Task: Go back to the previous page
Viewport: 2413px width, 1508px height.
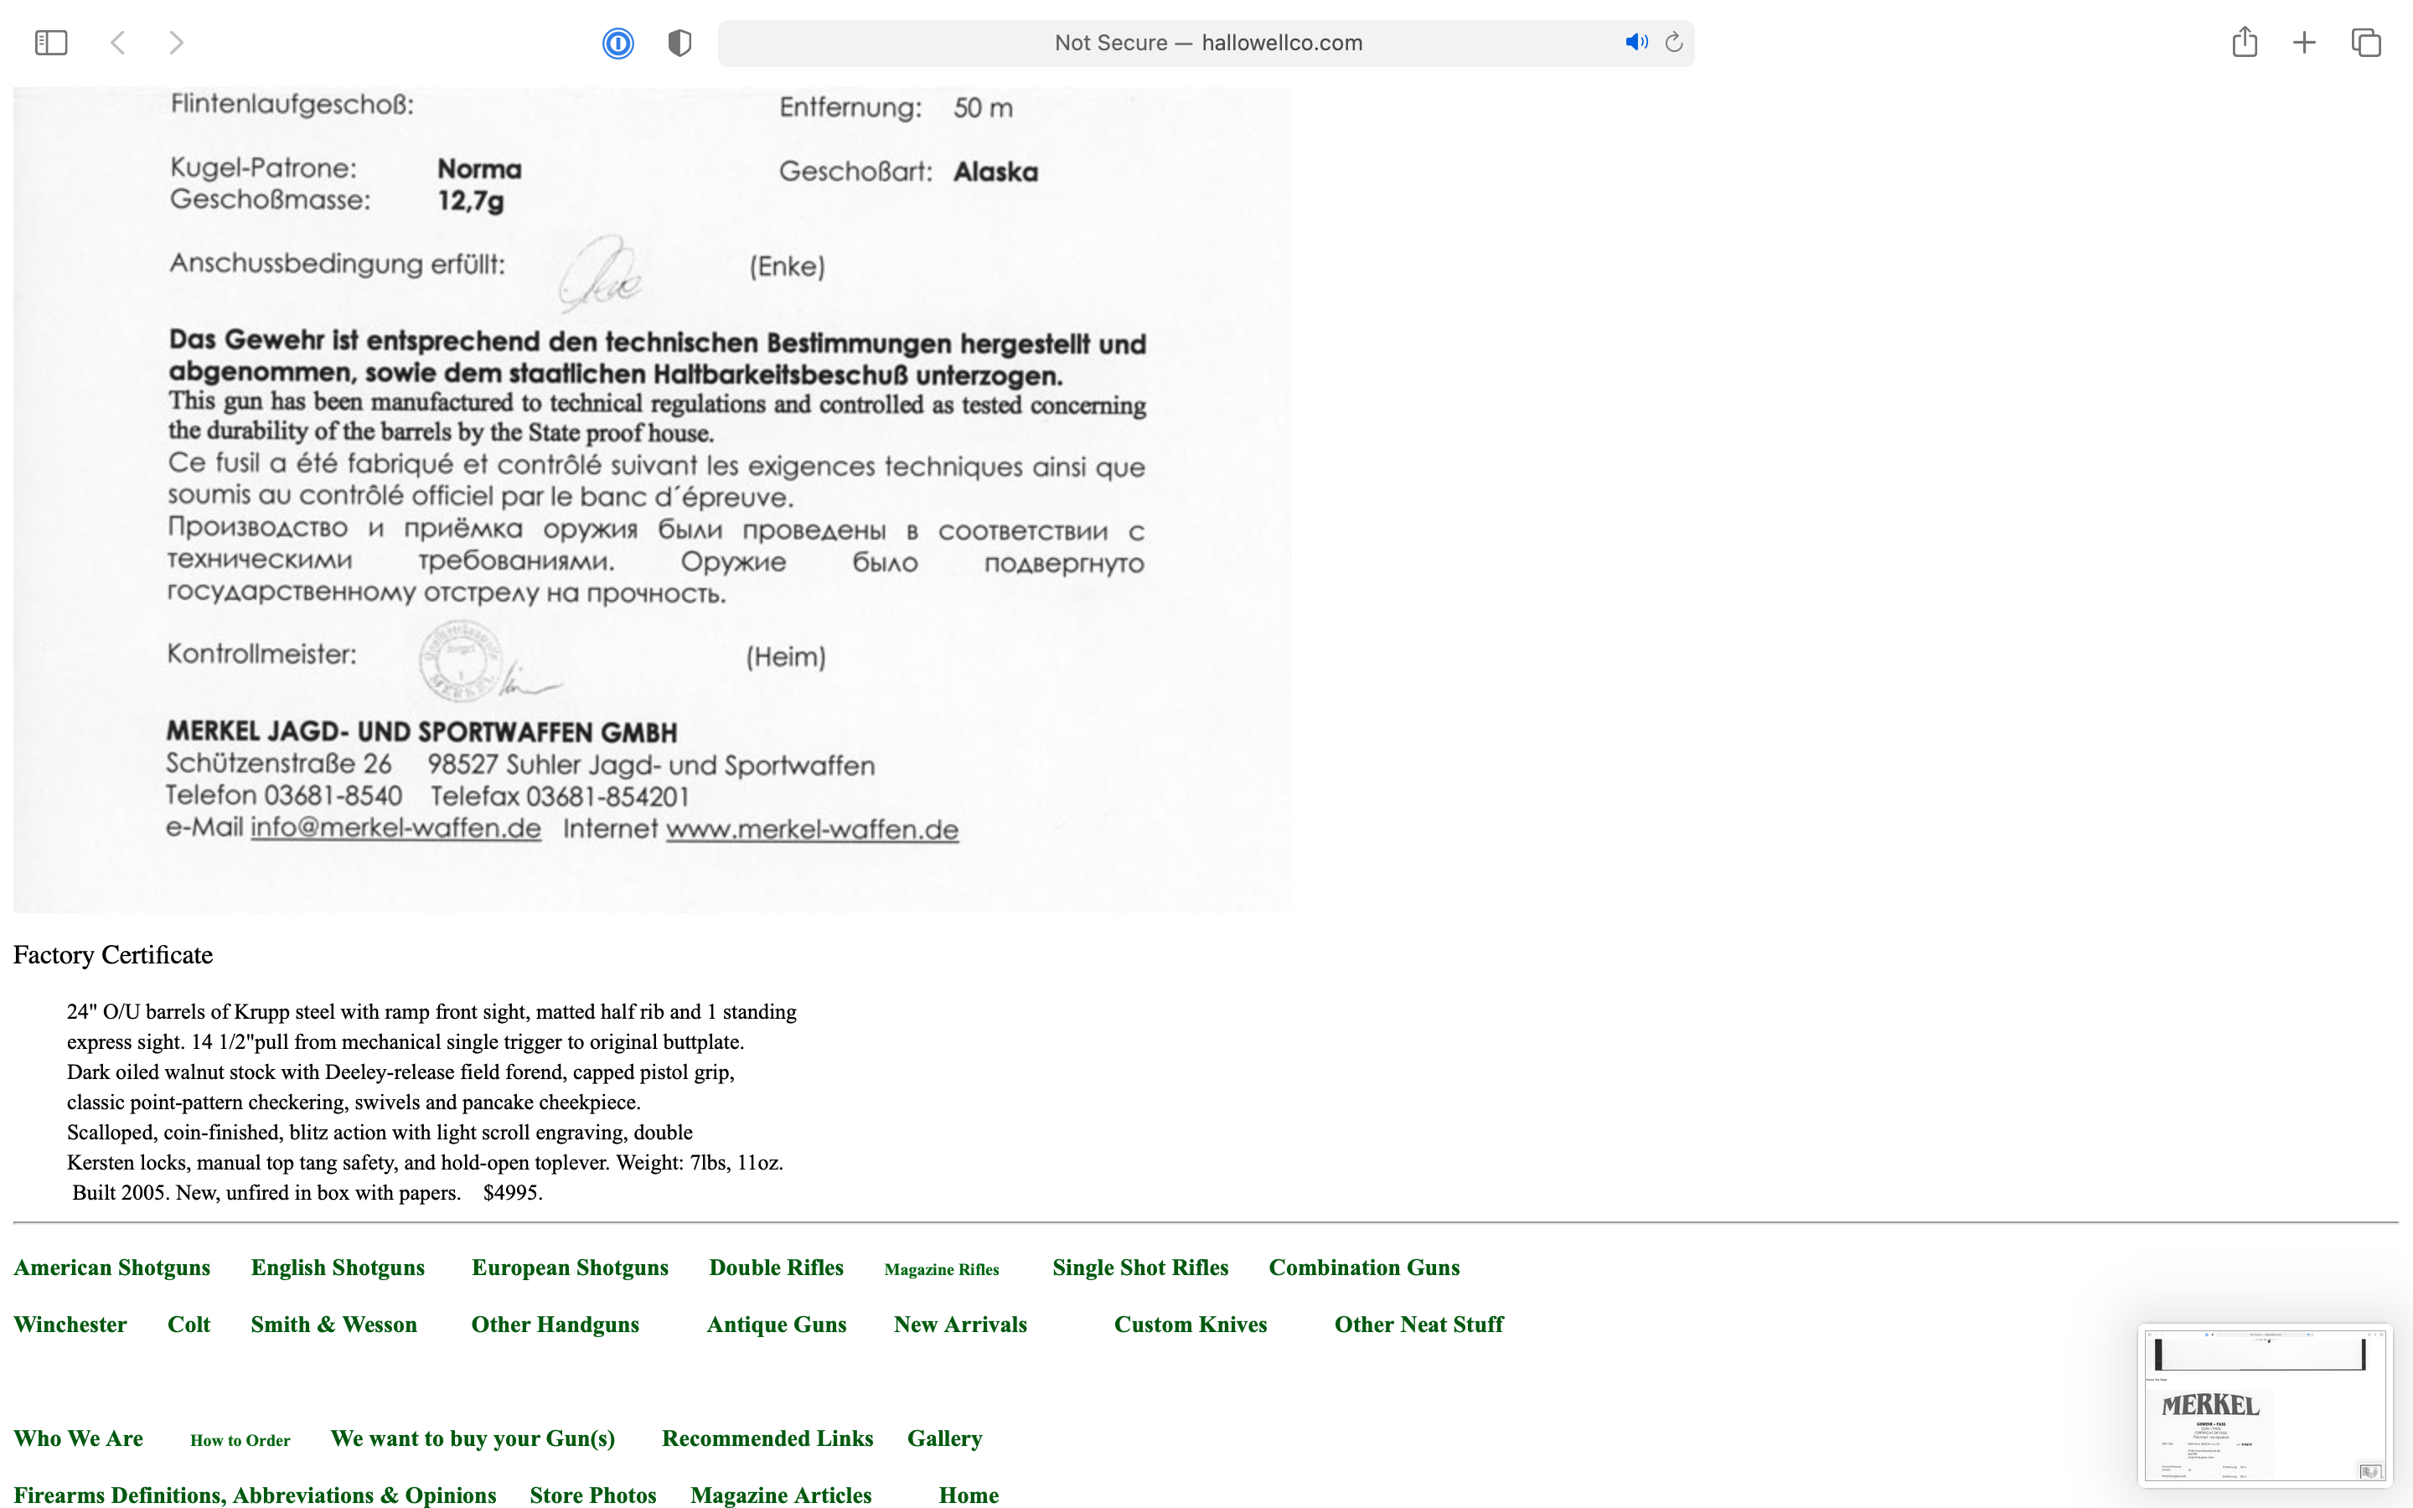Action: pos(117,43)
